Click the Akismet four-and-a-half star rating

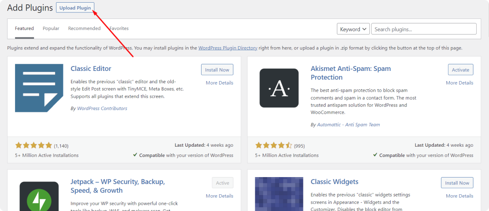click(x=274, y=145)
